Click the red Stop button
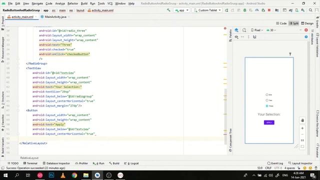Screen dimensions: 320x180 [269, 10]
